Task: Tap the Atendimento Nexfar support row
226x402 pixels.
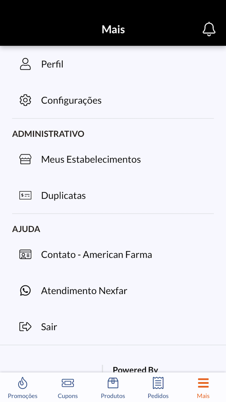Action: [84, 291]
